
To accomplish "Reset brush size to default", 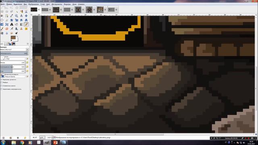I will 27,62.
